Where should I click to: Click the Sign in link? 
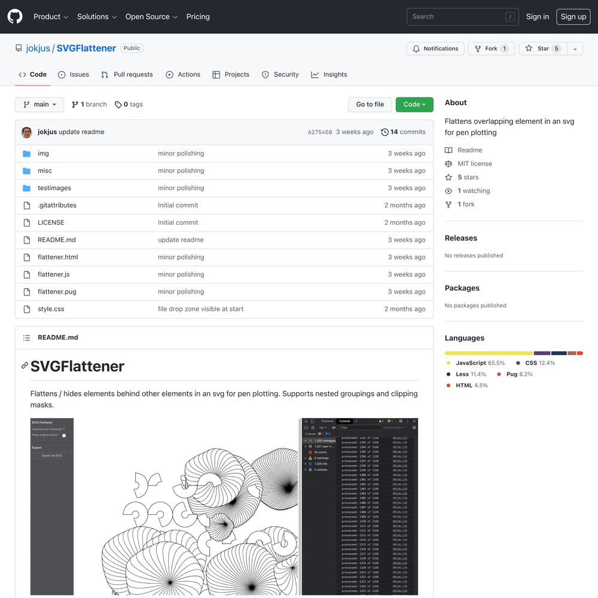pos(538,17)
